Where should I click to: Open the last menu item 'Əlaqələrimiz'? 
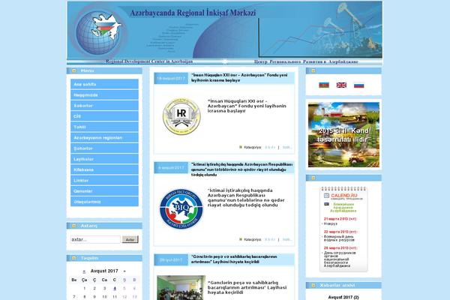[104, 202]
